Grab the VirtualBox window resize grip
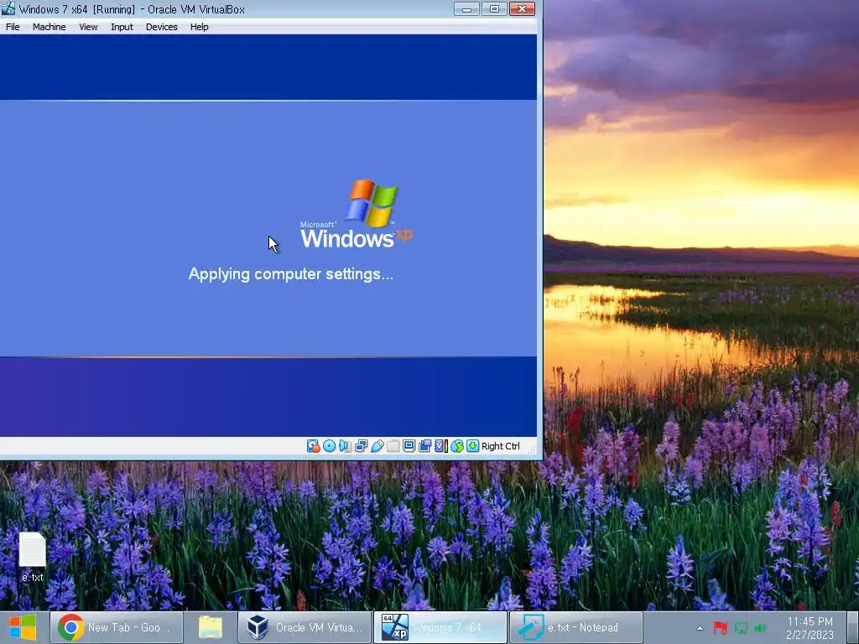The width and height of the screenshot is (859, 644). (x=531, y=449)
